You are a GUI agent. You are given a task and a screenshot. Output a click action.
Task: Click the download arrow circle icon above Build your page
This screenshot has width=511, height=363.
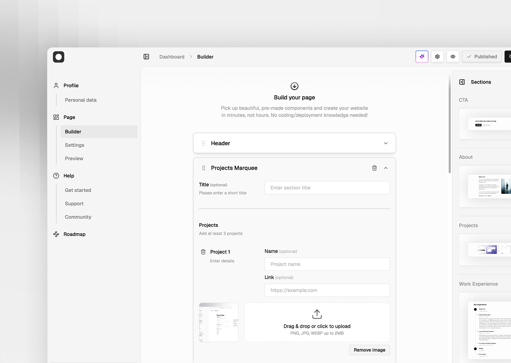294,86
